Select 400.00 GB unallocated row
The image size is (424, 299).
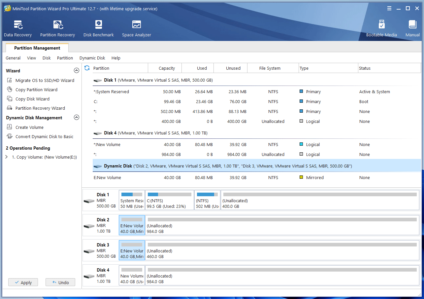(257, 122)
